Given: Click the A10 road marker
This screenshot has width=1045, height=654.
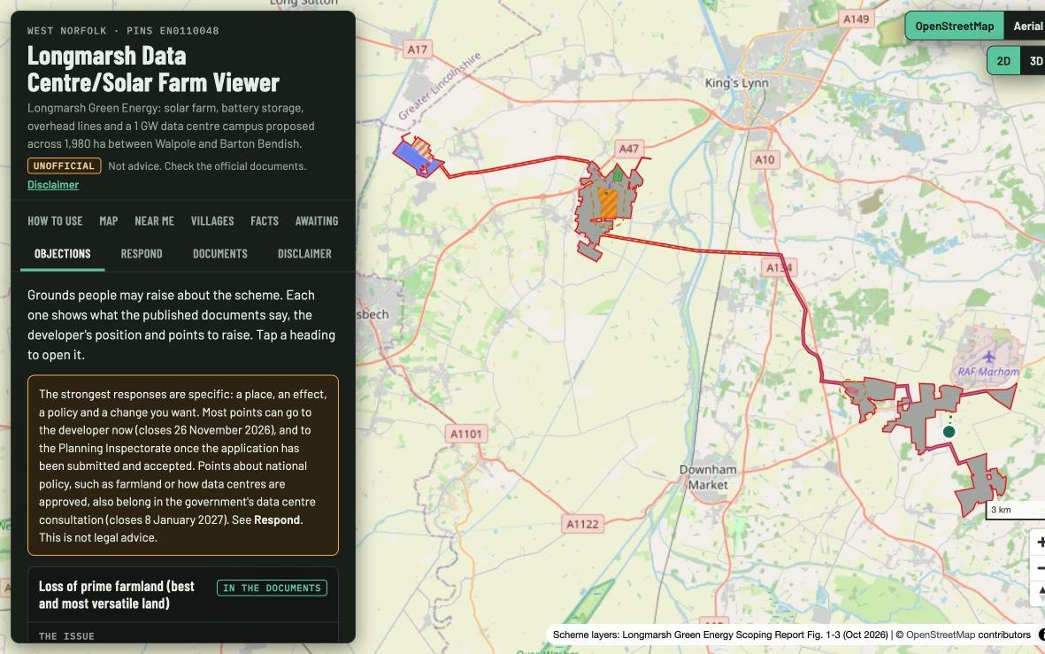Looking at the screenshot, I should tap(765, 159).
